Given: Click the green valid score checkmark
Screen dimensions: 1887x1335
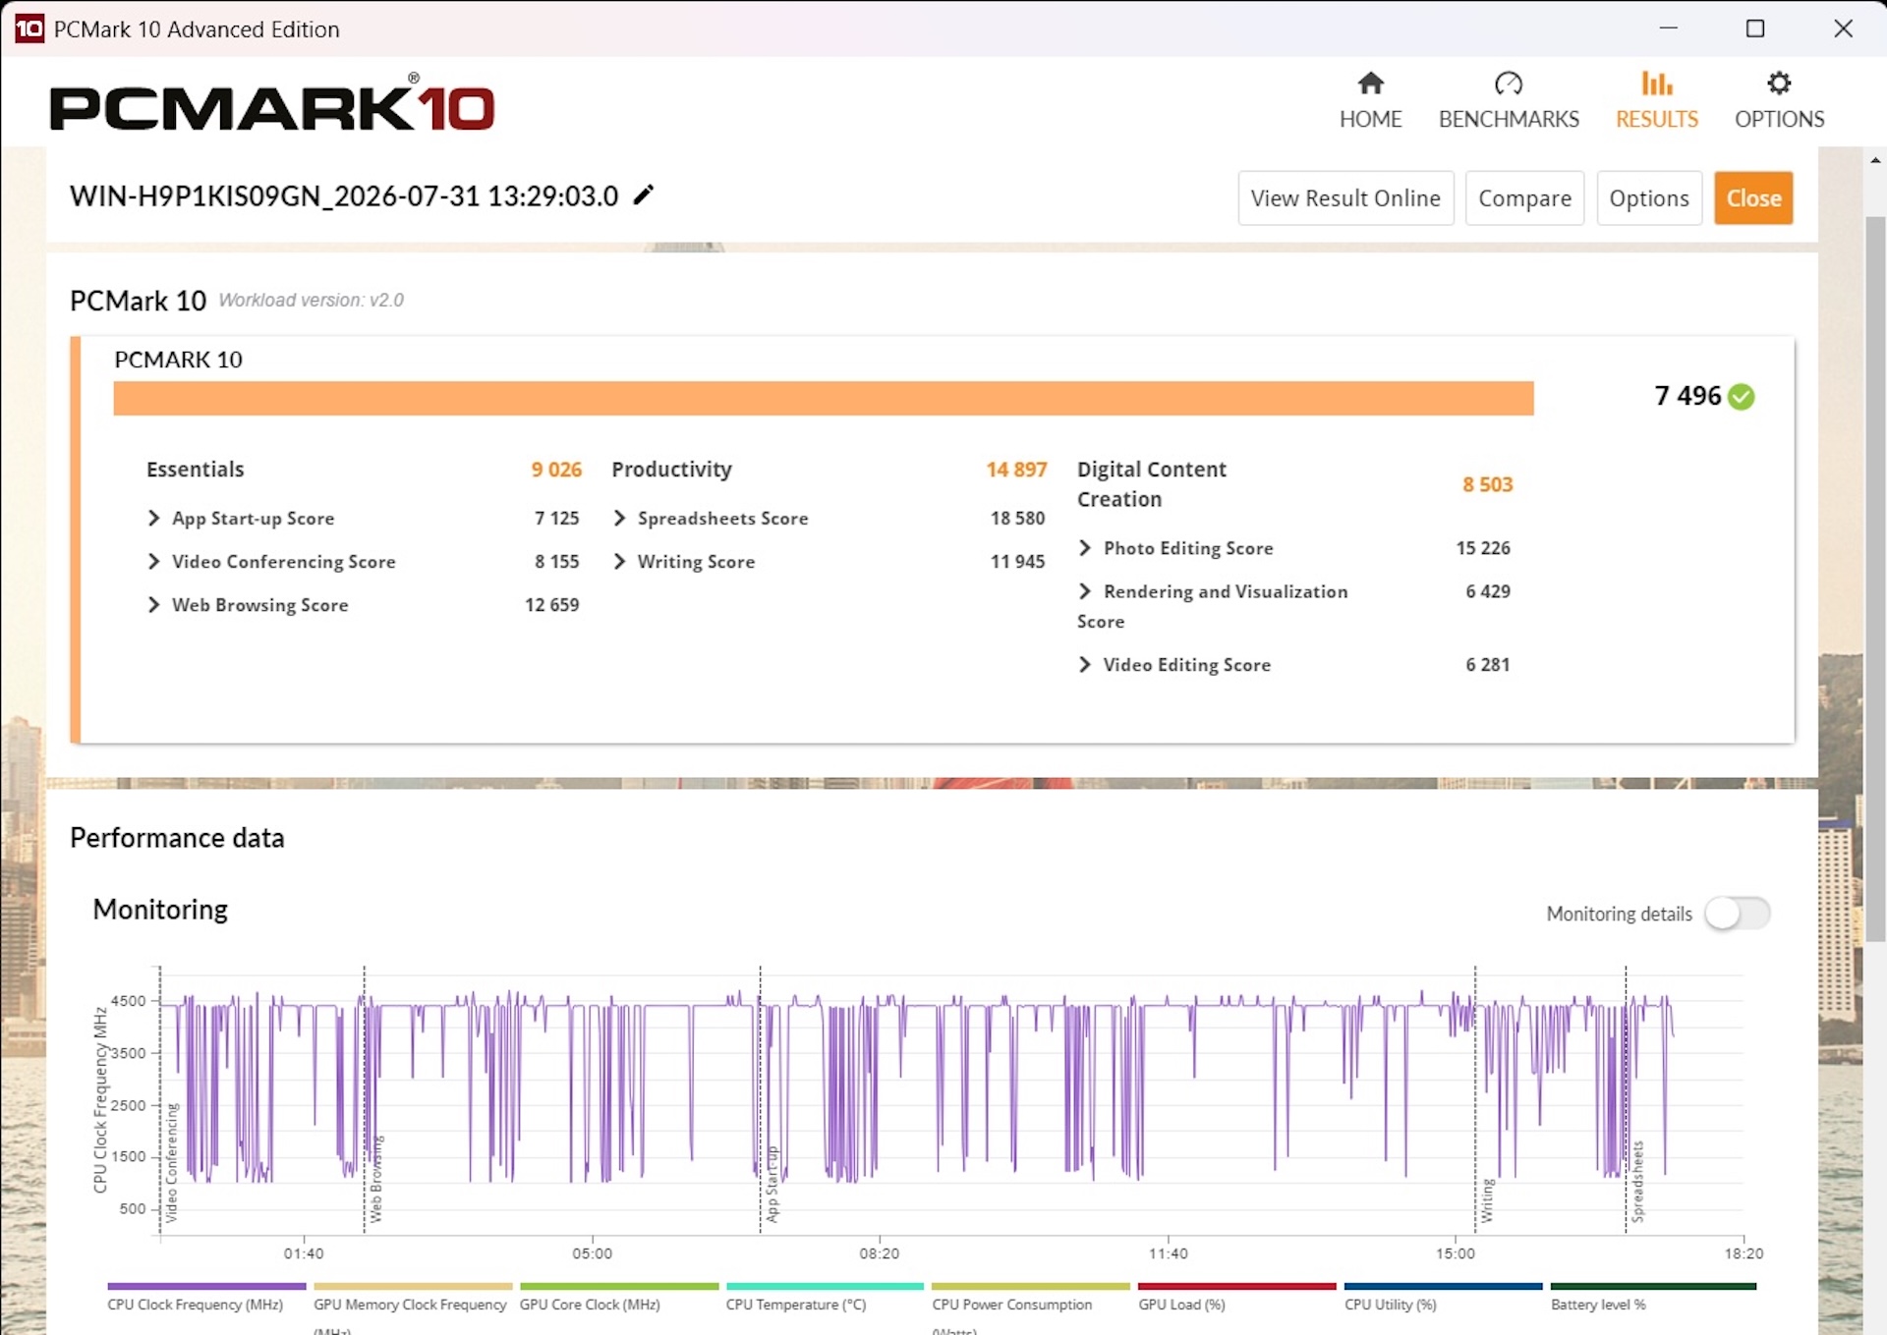Looking at the screenshot, I should point(1742,396).
